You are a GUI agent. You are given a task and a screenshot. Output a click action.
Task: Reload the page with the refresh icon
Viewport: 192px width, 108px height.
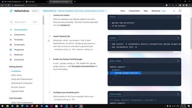point(9,5)
